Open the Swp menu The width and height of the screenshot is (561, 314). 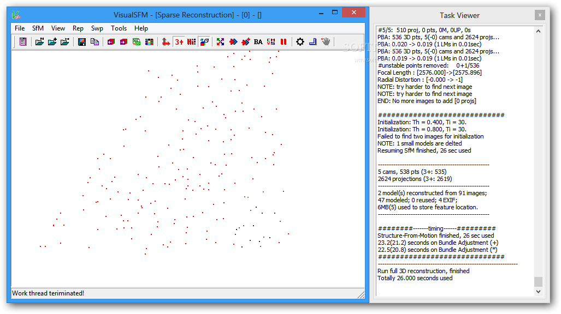click(97, 28)
